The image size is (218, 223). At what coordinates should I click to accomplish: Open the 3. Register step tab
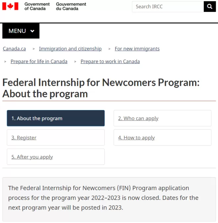56,137
